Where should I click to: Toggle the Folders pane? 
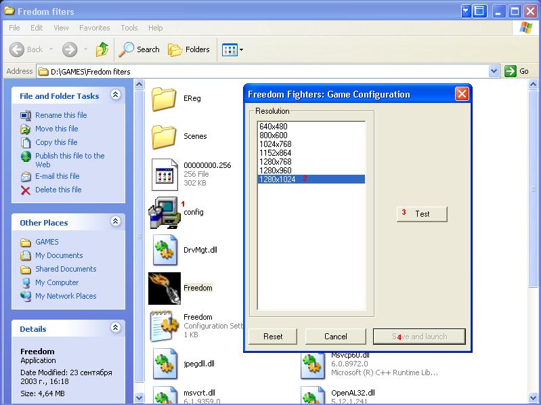point(189,49)
